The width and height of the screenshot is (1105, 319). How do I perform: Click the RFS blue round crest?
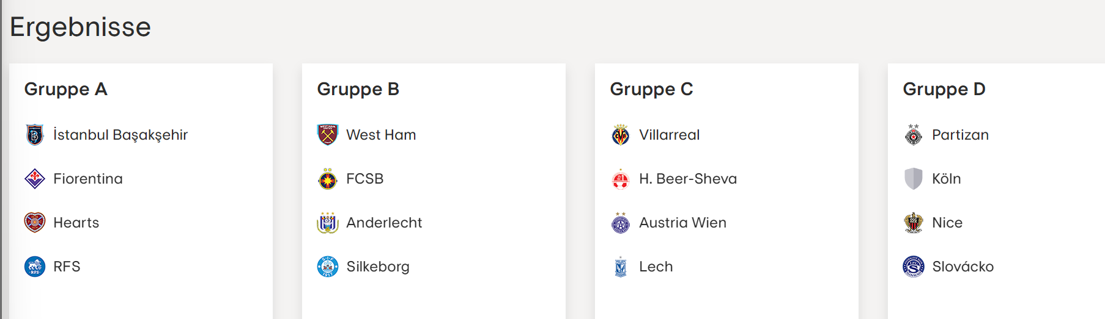click(35, 267)
